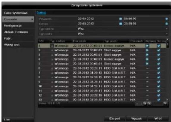Select row 2 Start nagryw. entry

102,50
